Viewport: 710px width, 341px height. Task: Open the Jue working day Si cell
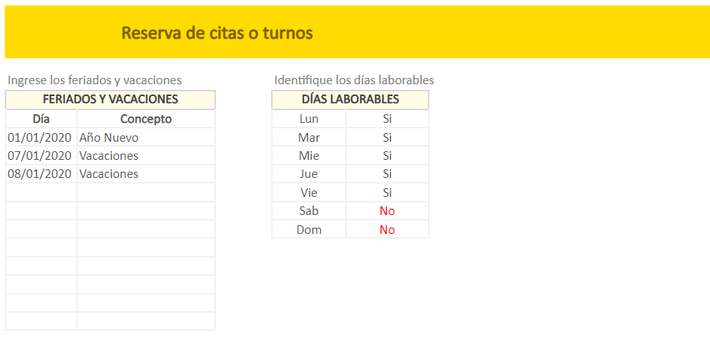coord(387,174)
